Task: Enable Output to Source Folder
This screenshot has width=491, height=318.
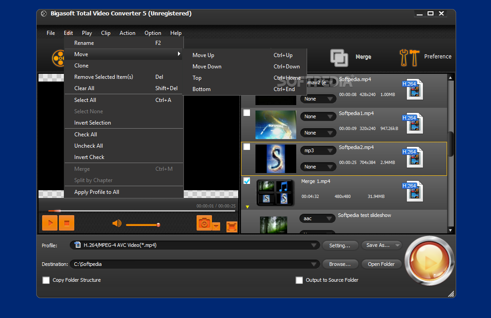Action: pyautogui.click(x=299, y=280)
